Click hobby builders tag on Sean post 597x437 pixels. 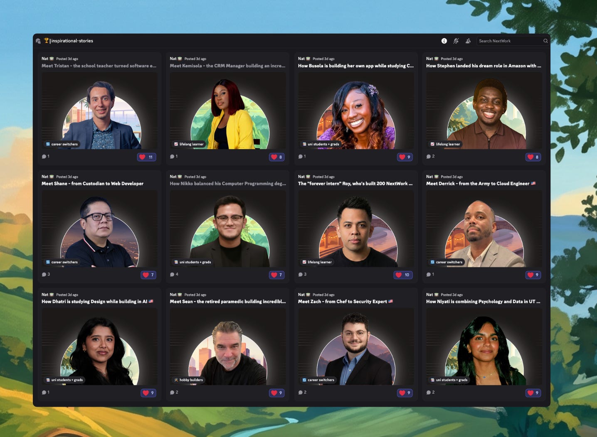189,380
